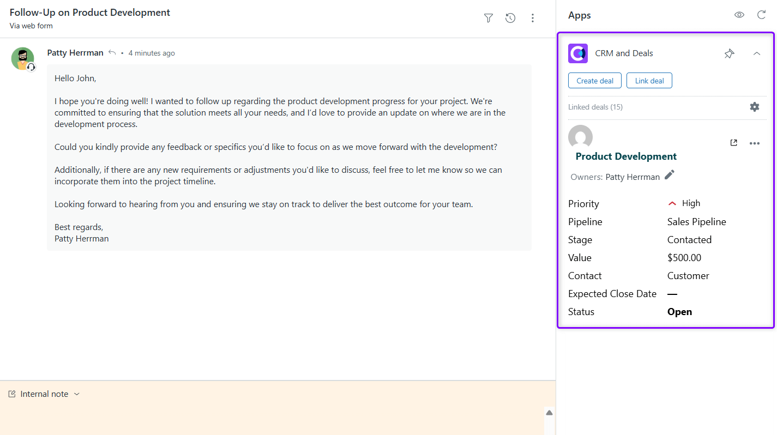Open linked deals settings gear
The height and width of the screenshot is (435, 777).
click(754, 107)
